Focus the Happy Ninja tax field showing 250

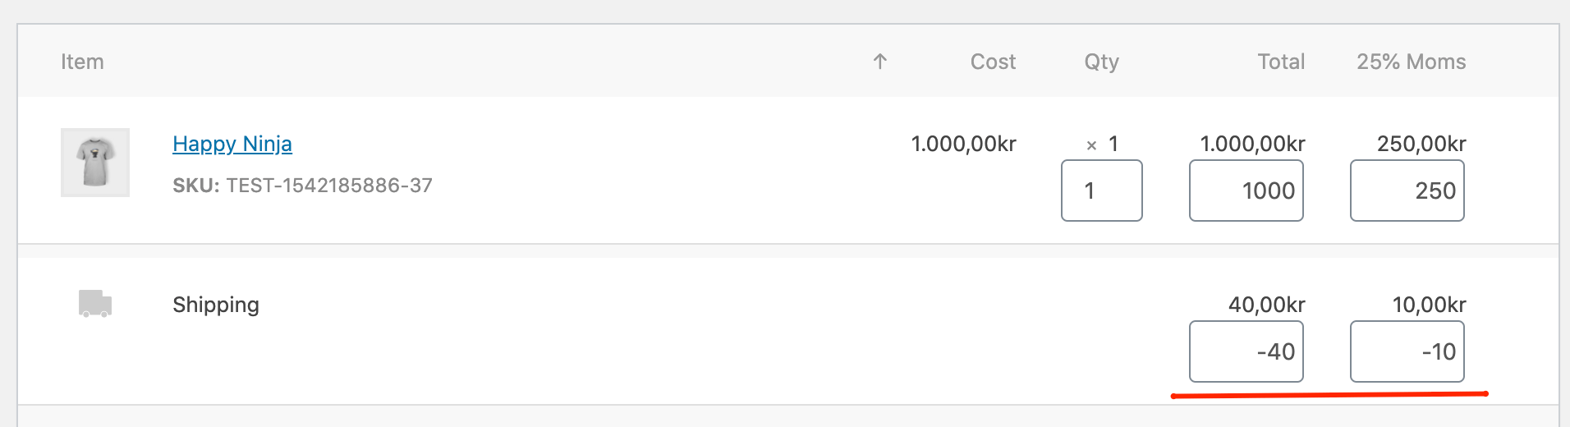[1407, 191]
